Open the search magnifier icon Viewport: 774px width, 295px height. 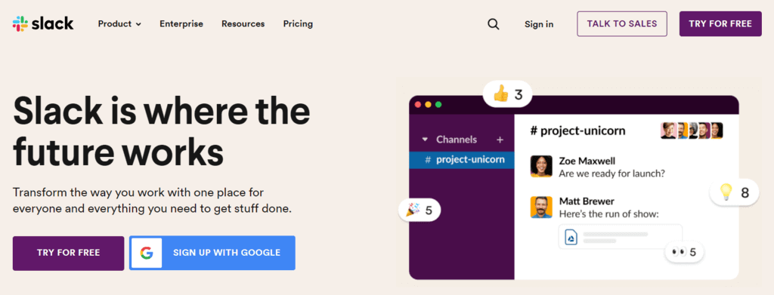(493, 24)
